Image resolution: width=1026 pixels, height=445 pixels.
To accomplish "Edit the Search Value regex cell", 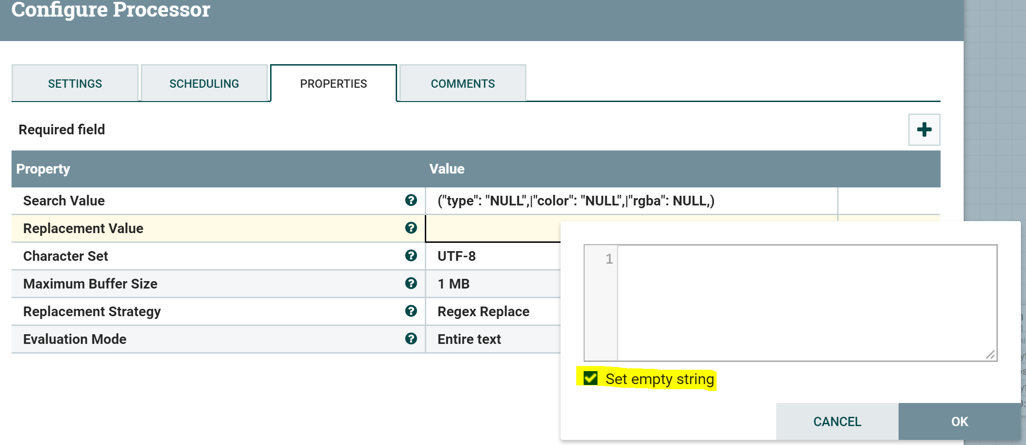I will pyautogui.click(x=575, y=201).
